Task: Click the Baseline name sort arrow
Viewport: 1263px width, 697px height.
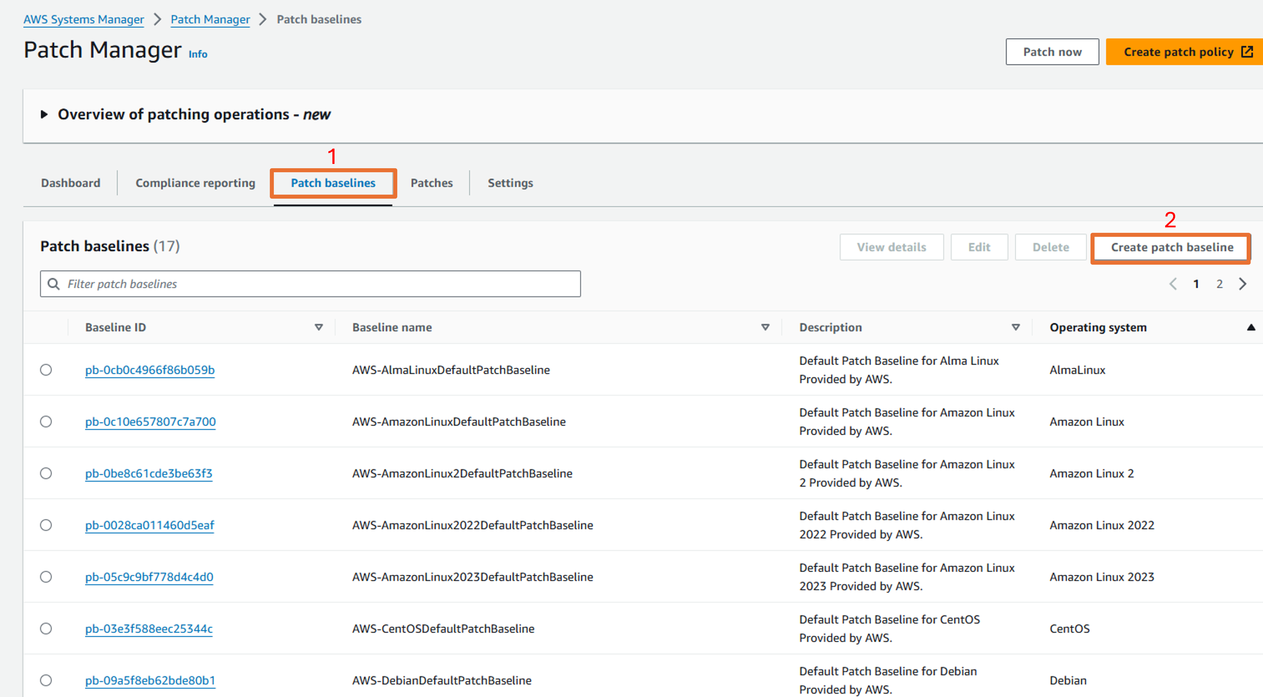Action: [765, 327]
